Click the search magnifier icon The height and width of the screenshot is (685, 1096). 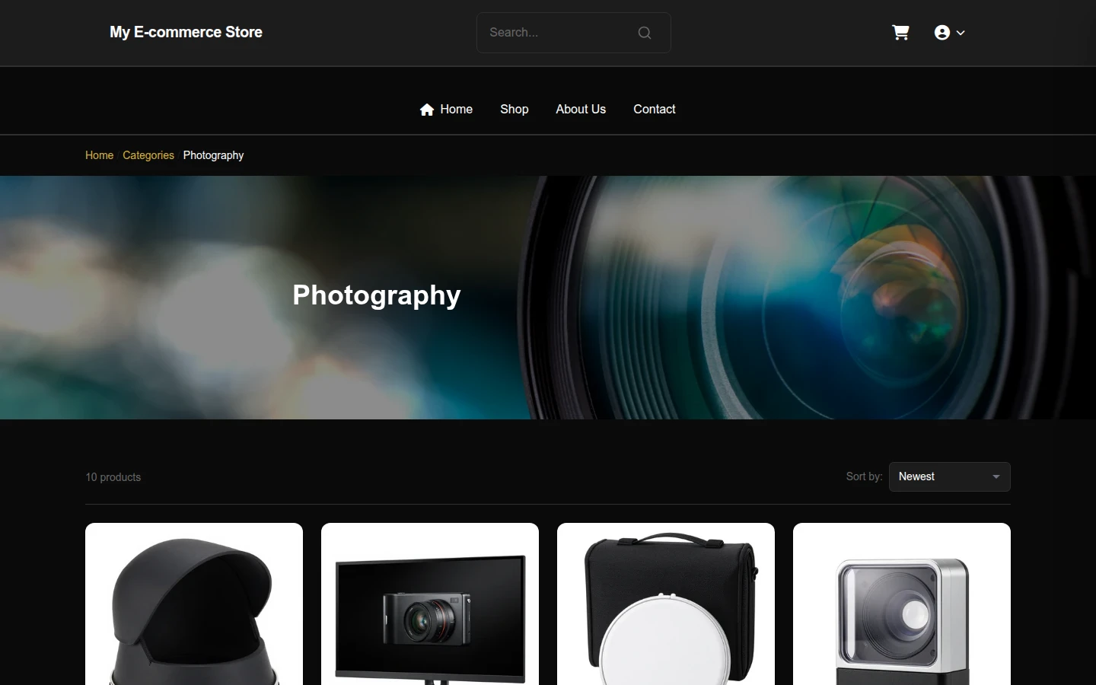645,33
